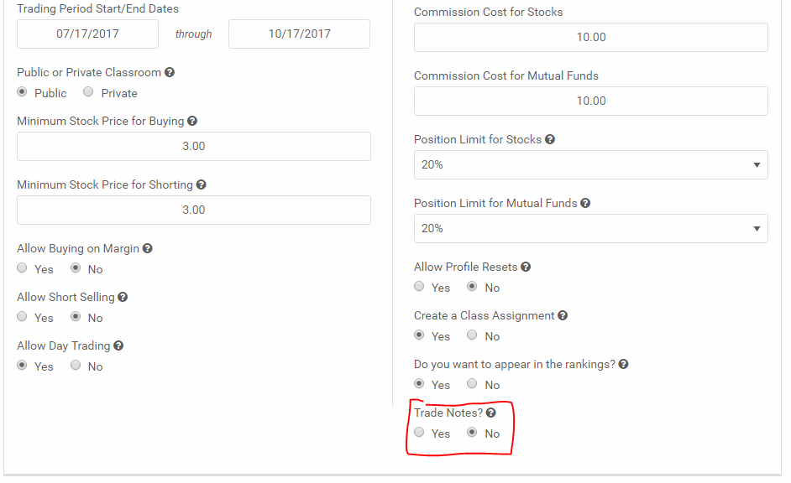Click Commission Cost for Stocks input field
This screenshot has width=791, height=483.
pos(590,37)
